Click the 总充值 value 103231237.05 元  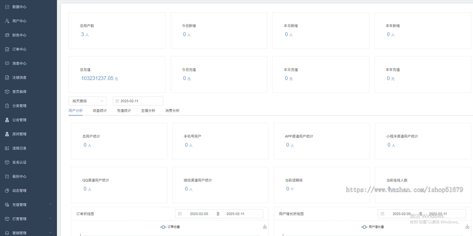coord(100,79)
